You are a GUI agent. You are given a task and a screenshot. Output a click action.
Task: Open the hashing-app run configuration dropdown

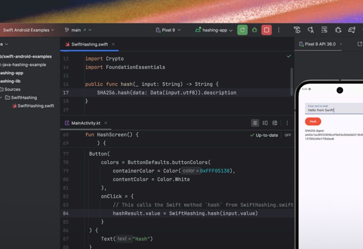(x=214, y=30)
